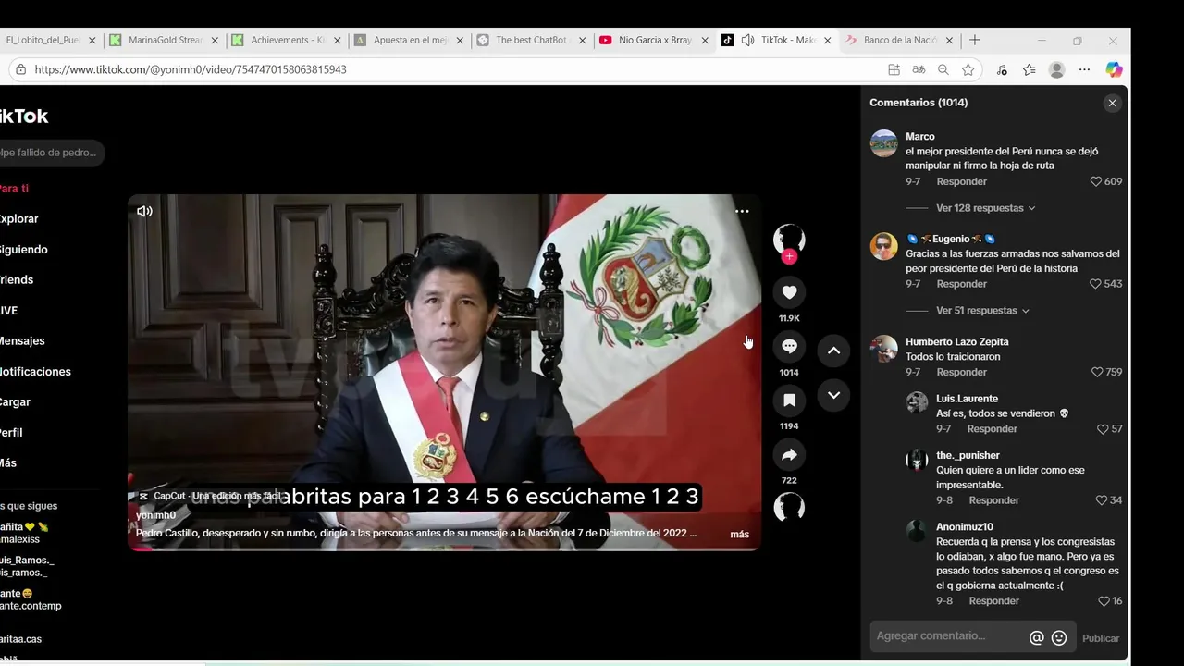This screenshot has height=666, width=1184.
Task: Open Explorar in sidebar
Action: 19,219
